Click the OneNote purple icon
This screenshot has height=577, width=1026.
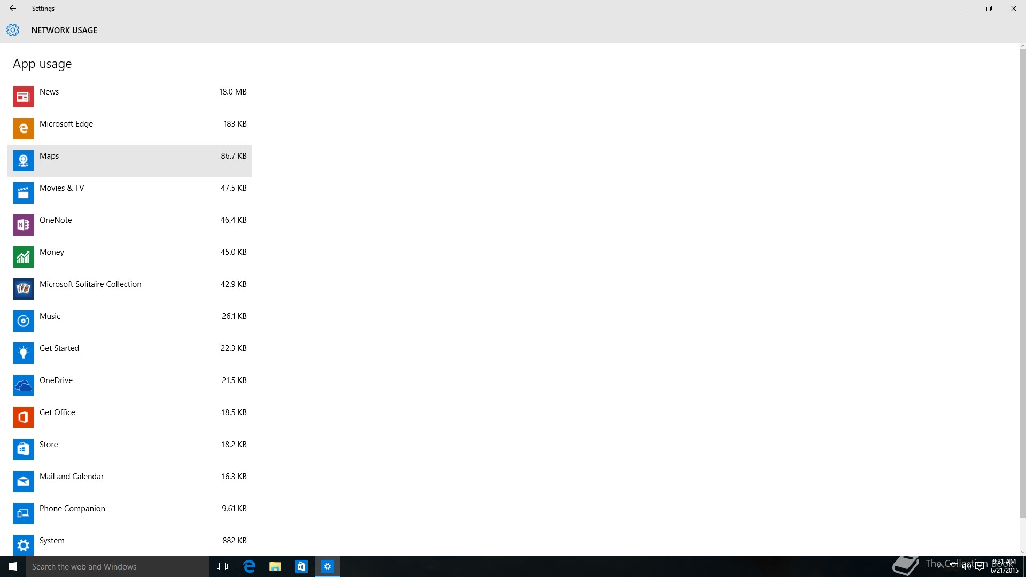(24, 225)
